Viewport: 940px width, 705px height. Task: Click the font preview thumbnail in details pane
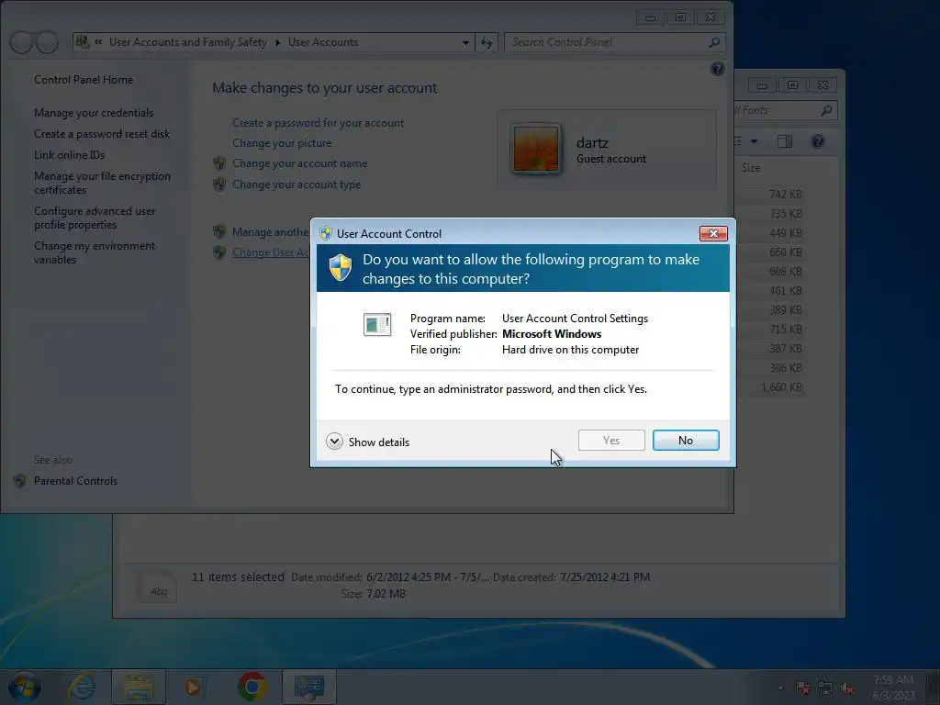tap(156, 586)
